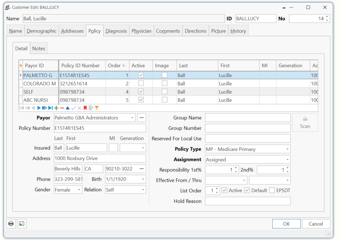Open the Notes sub-tab
The height and width of the screenshot is (241, 340).
(x=39, y=48)
